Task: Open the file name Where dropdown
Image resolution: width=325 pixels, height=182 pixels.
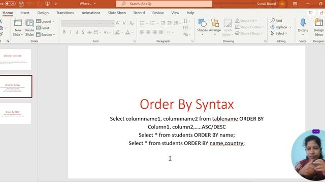Action: (87, 4)
